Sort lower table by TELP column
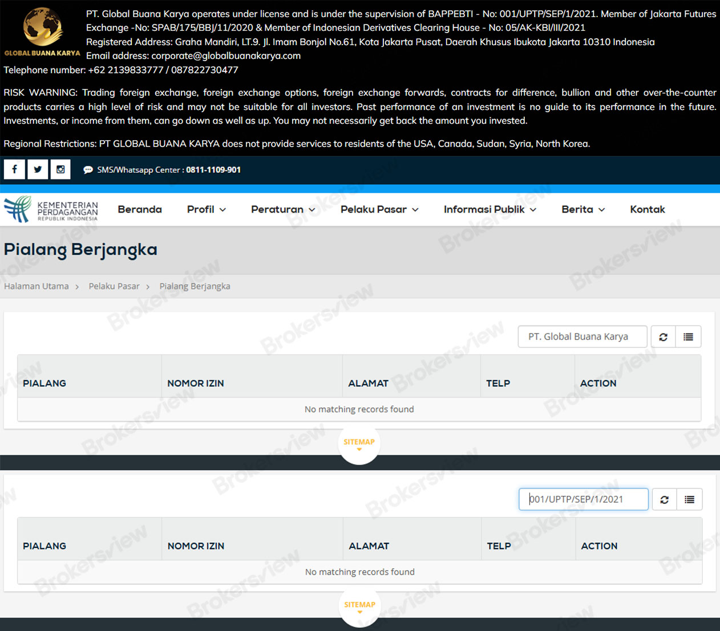This screenshot has width=720, height=631. click(x=529, y=539)
